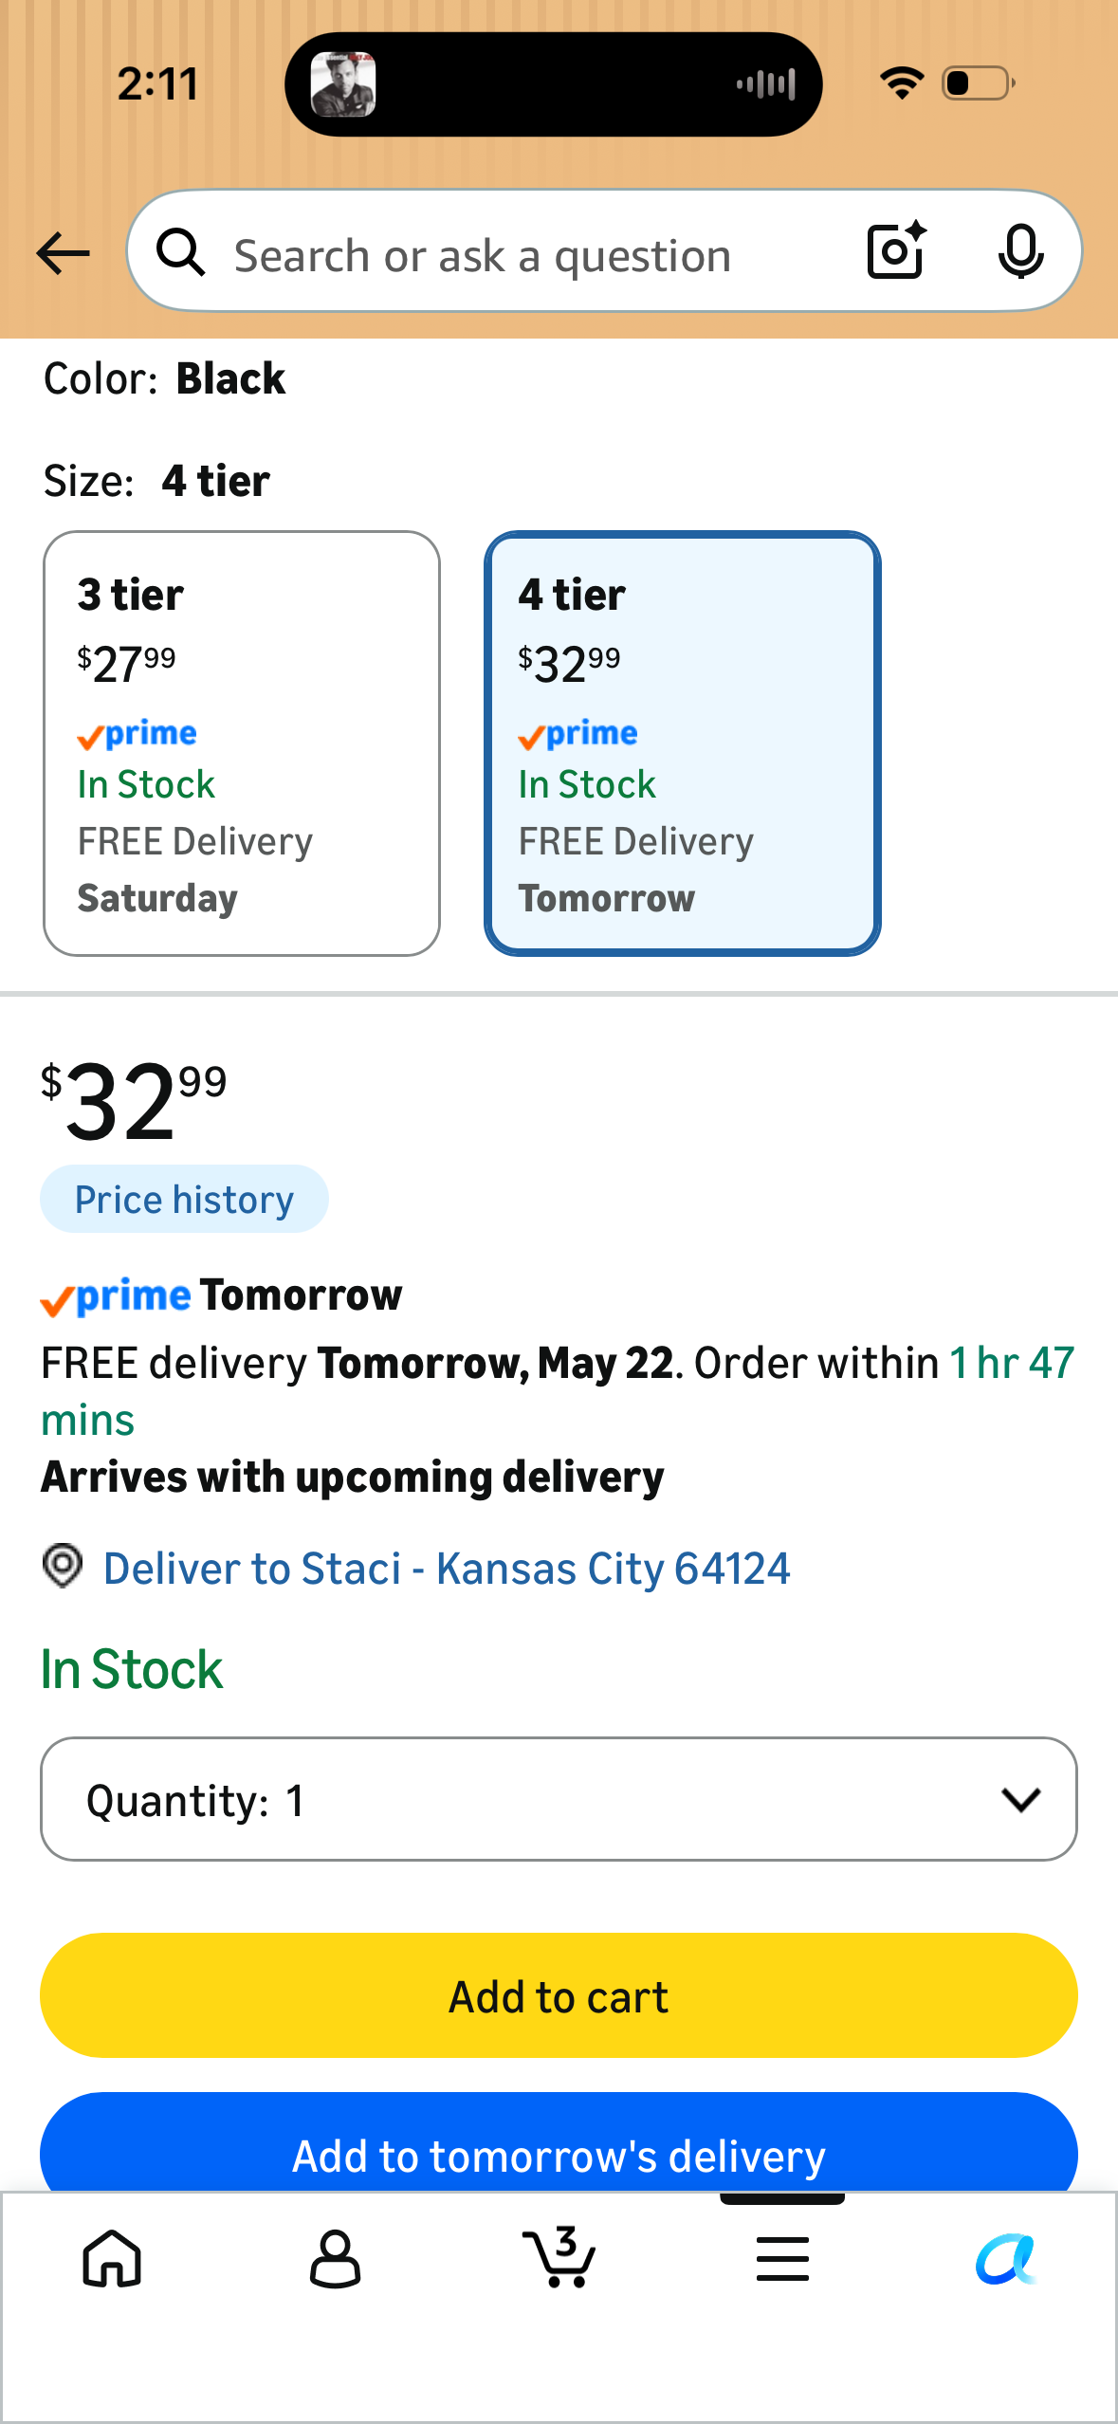The width and height of the screenshot is (1118, 2424).
Task: Tap magnifying glass search icon
Action: 180,252
